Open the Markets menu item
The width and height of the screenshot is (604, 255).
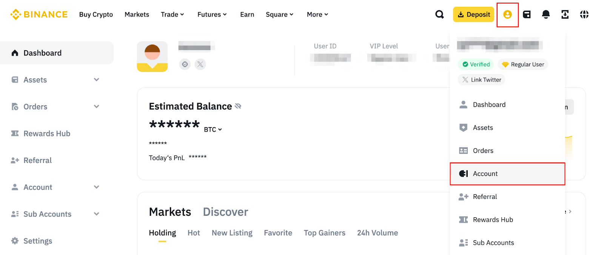137,14
